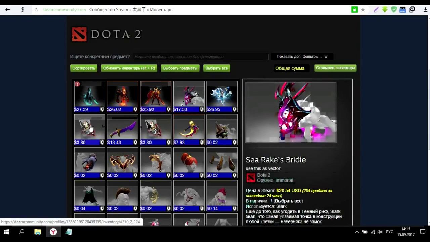Click the 'use this as vector' description
The height and width of the screenshot is (242, 430).
(263, 168)
